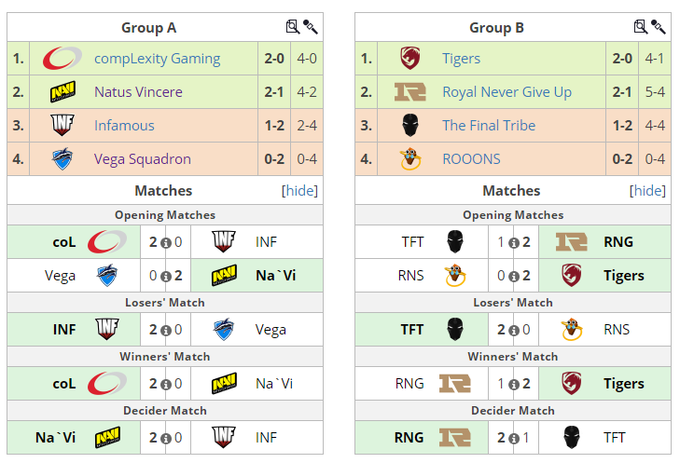The image size is (680, 463).
Task: Open Vega Squadron team link
Action: coord(142,159)
